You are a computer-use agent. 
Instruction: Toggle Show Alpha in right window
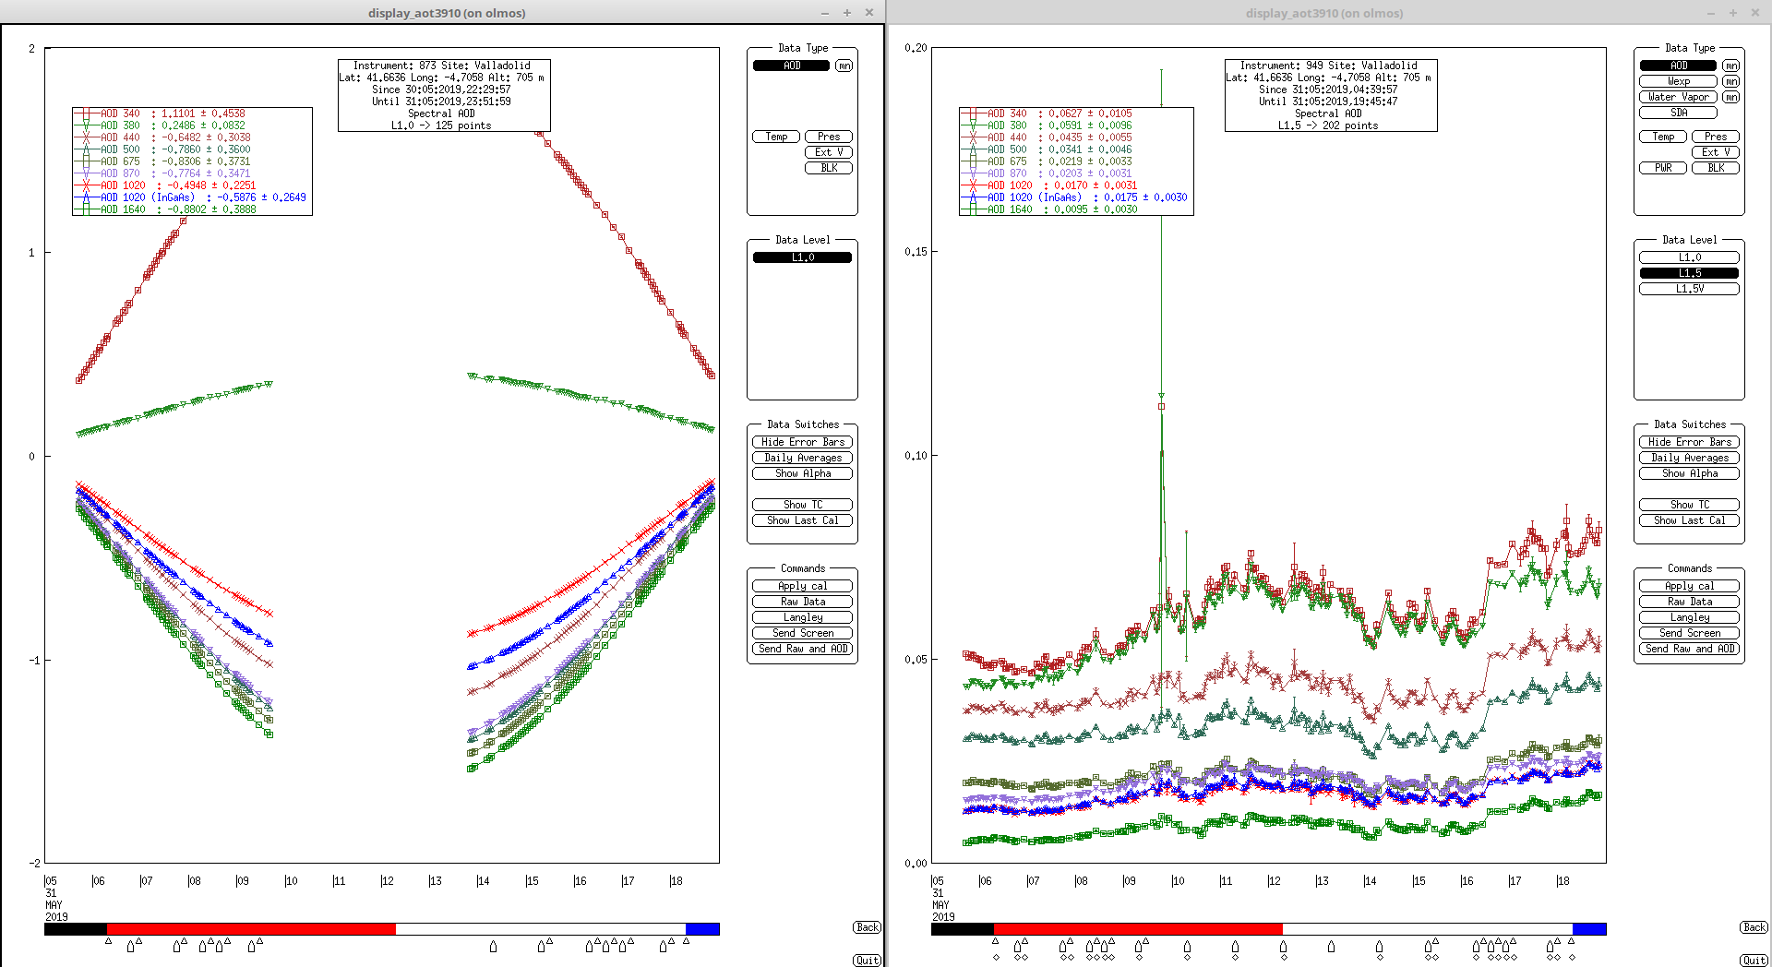pos(1690,473)
